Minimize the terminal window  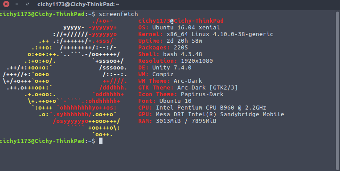[17, 4]
